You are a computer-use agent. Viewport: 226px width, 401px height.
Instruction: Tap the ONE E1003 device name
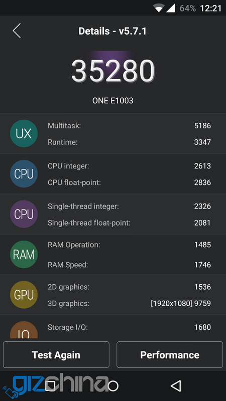[x=112, y=101]
